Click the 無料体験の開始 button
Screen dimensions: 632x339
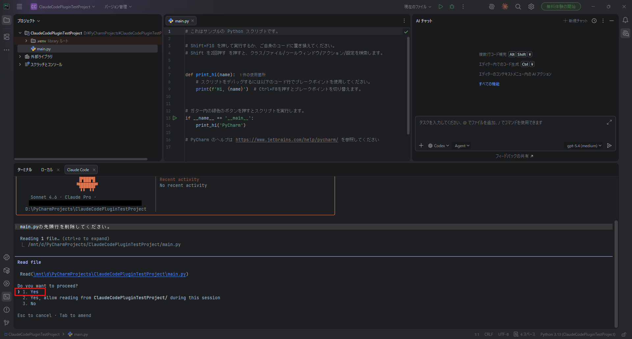tap(561, 7)
